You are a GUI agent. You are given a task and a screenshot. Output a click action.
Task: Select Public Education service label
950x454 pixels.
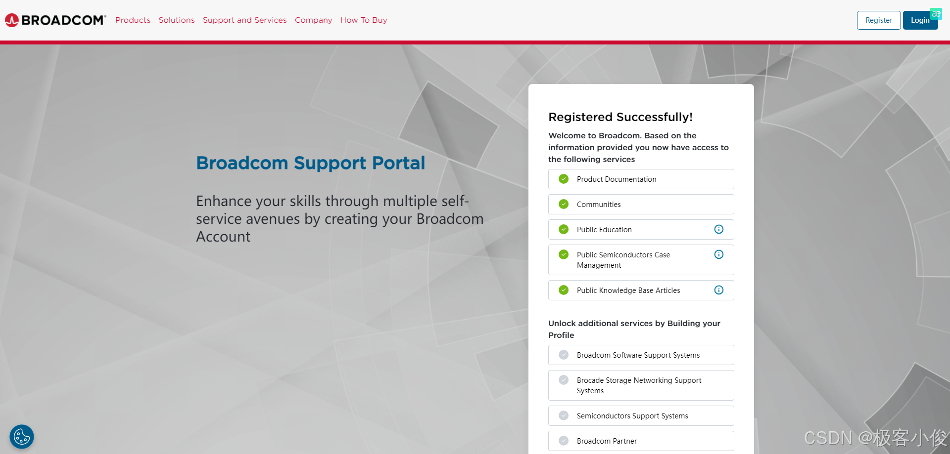click(x=604, y=230)
